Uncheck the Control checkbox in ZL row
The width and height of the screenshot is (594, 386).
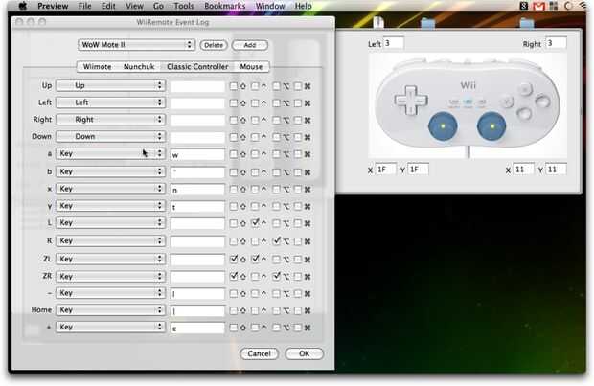click(256, 260)
